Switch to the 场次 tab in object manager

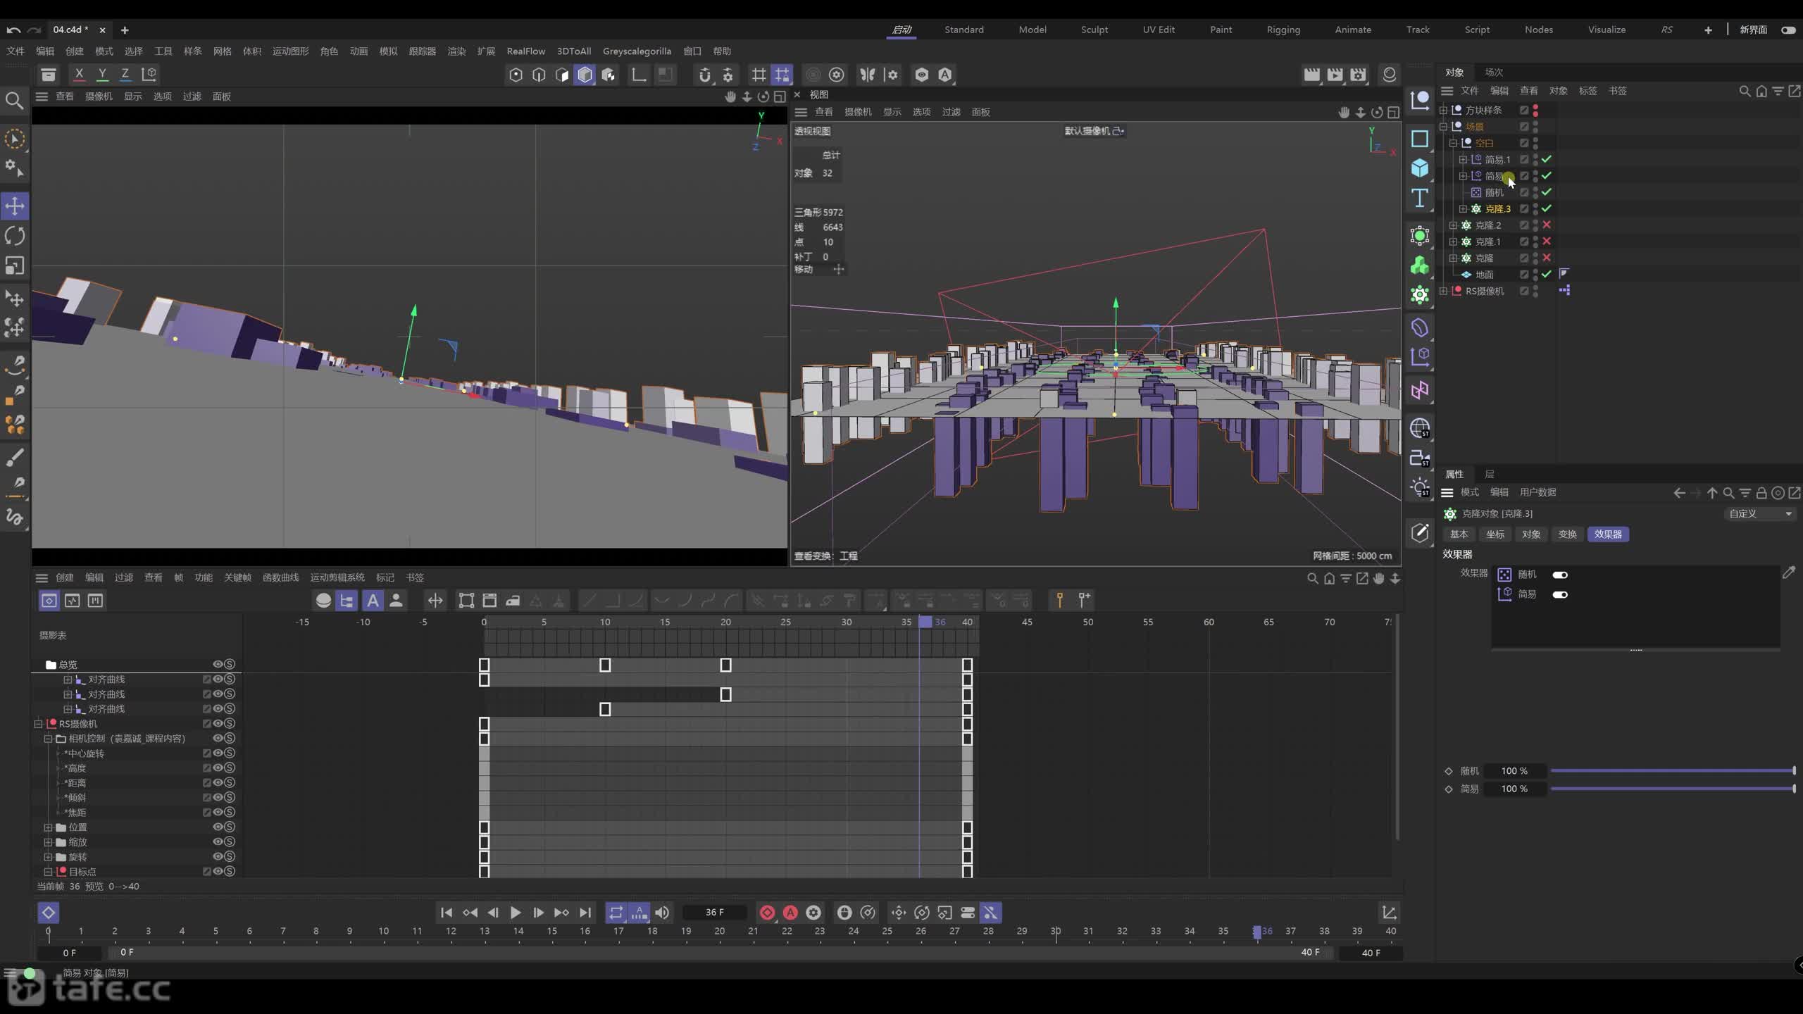coord(1494,72)
